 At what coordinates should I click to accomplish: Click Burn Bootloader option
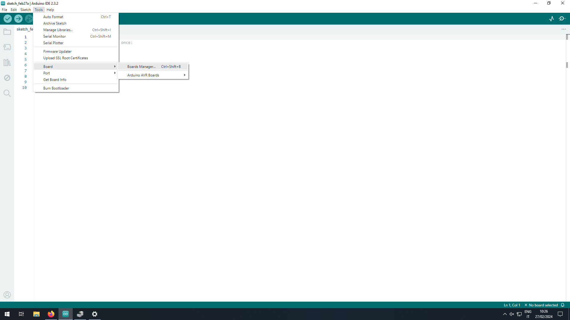click(x=56, y=88)
